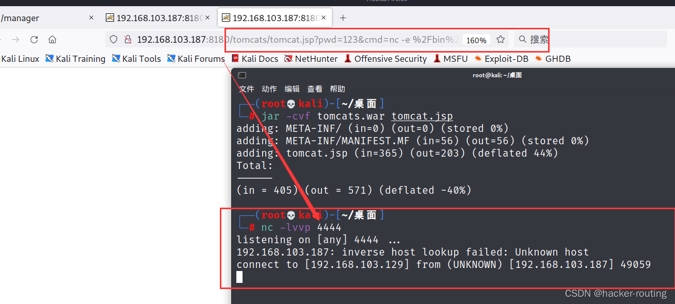The height and width of the screenshot is (304, 675).
Task: Close the /manager browser tab
Action: coord(91,18)
